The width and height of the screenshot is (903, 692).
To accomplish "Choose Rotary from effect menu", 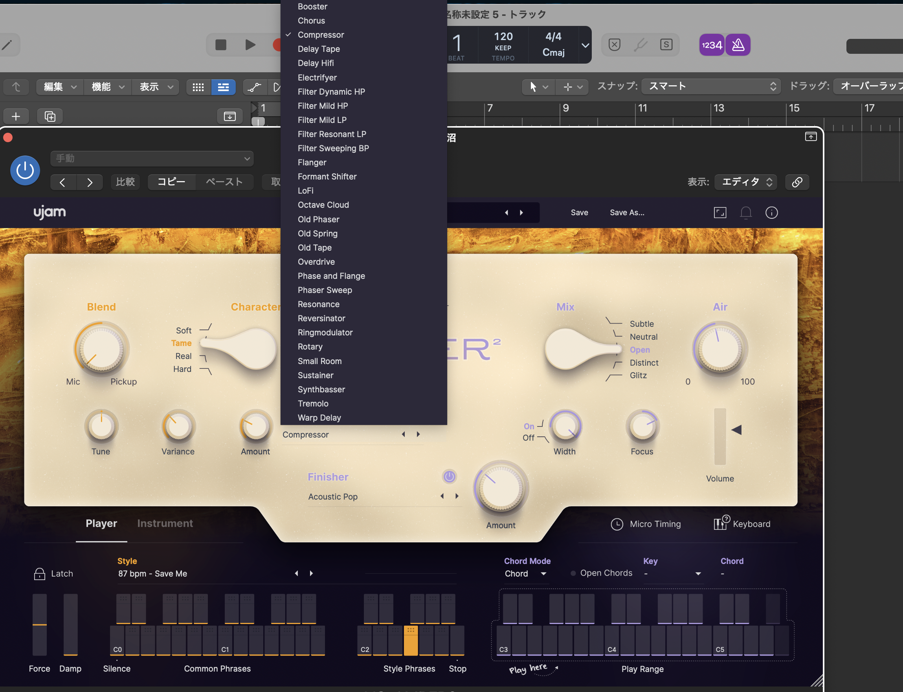I will [x=363, y=347].
